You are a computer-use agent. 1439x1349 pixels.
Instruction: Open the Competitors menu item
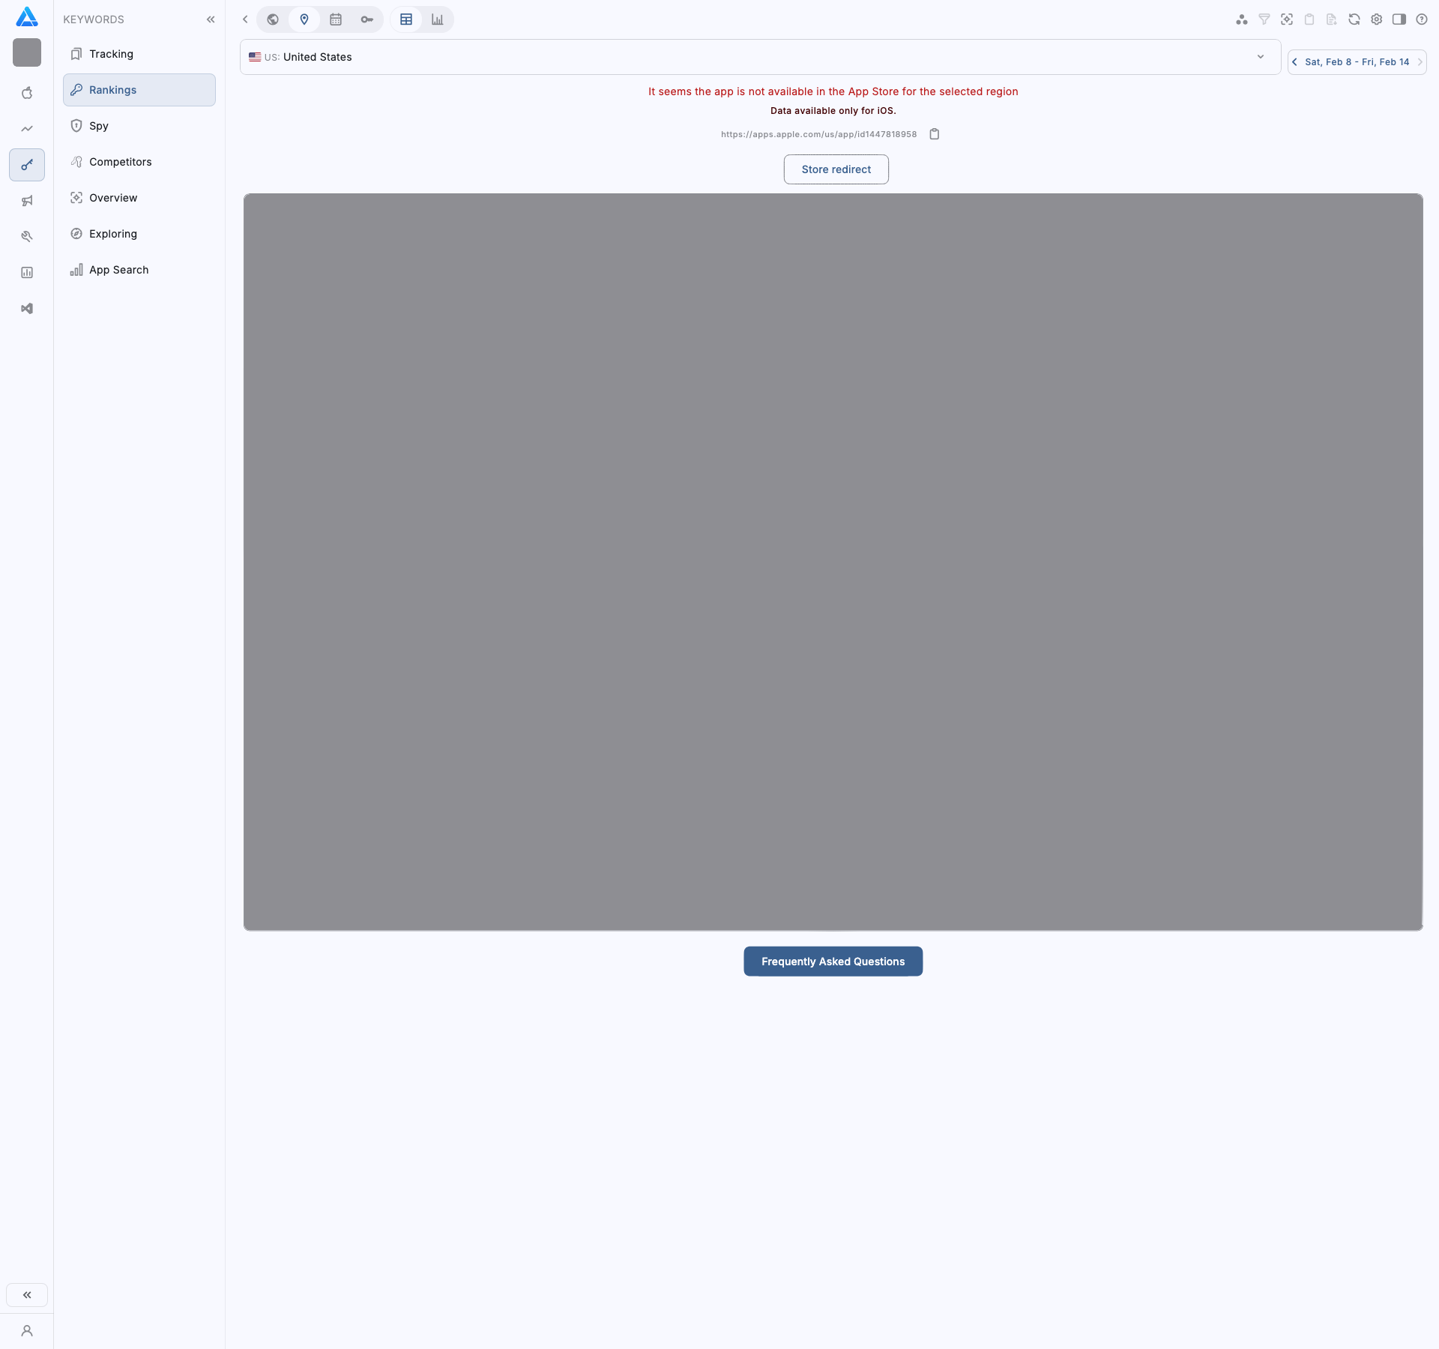[x=120, y=162]
